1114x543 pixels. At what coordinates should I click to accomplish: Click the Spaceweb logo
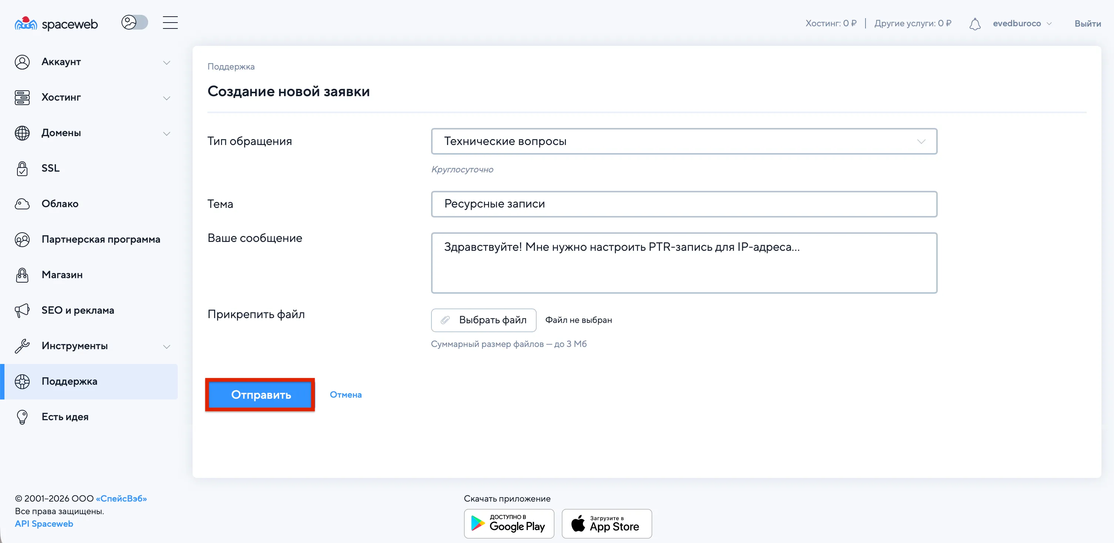[56, 23]
